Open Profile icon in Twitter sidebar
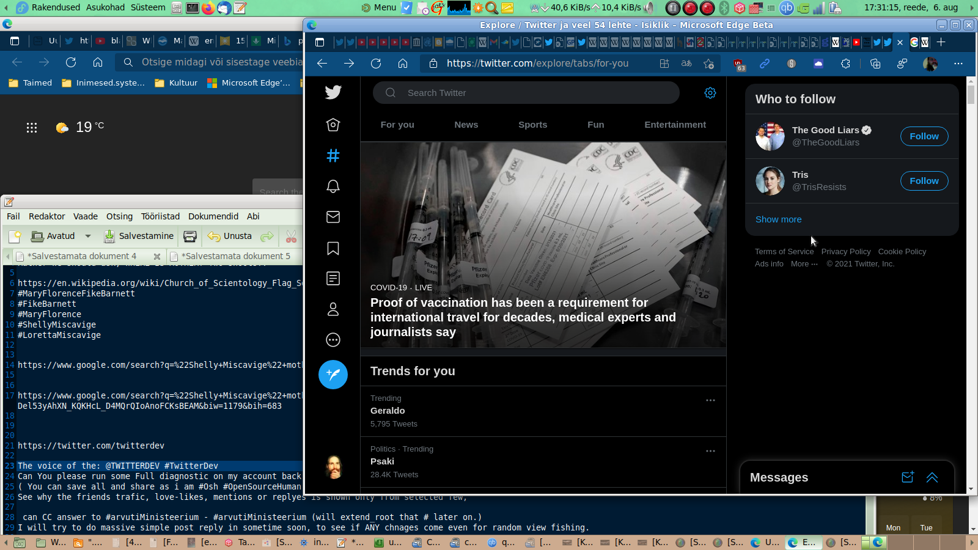Screen dimensions: 978x550 pos(333,309)
